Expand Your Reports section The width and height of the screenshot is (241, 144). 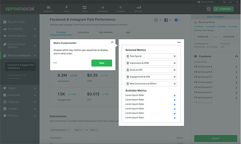tap(35, 29)
